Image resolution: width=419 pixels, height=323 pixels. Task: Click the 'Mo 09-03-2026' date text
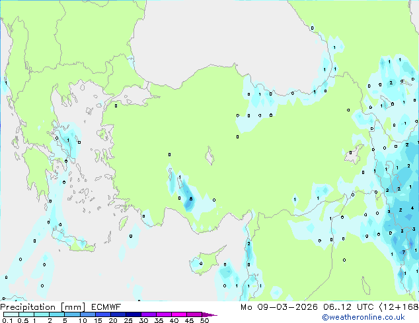(279, 307)
